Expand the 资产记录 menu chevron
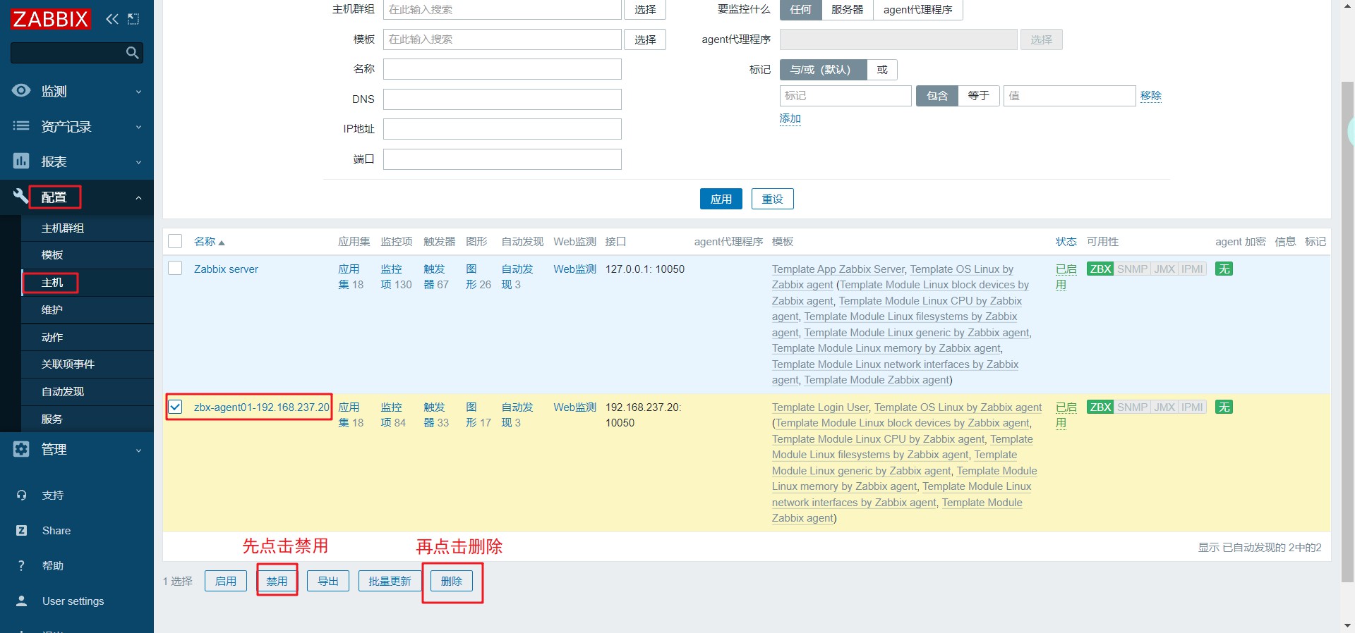This screenshot has width=1355, height=633. (x=138, y=127)
